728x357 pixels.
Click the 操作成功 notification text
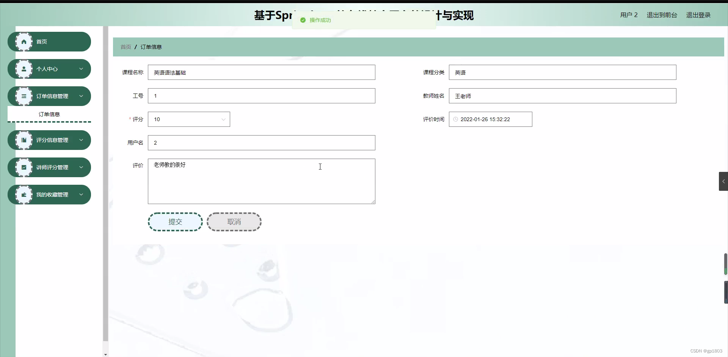[320, 20]
